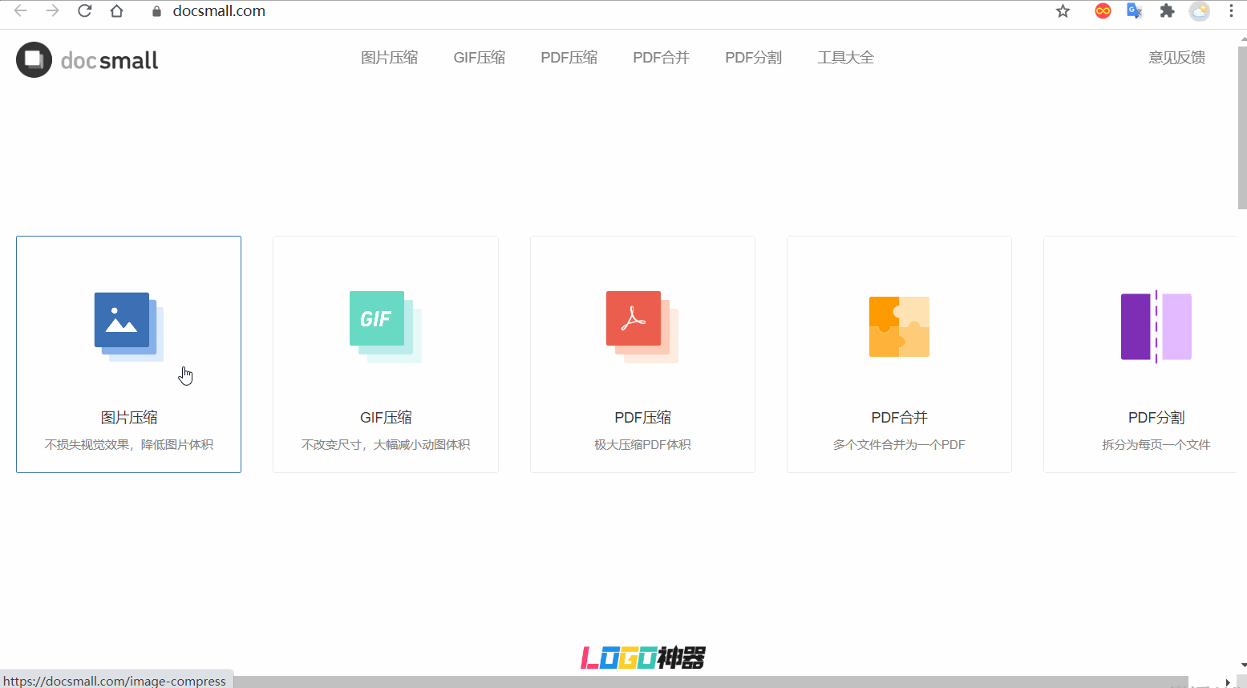Reload the page with refresh icon
The height and width of the screenshot is (688, 1247).
click(85, 11)
